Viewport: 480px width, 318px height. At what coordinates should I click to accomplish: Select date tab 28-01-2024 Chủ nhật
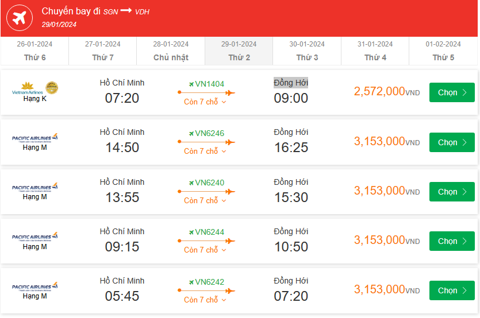(x=171, y=51)
